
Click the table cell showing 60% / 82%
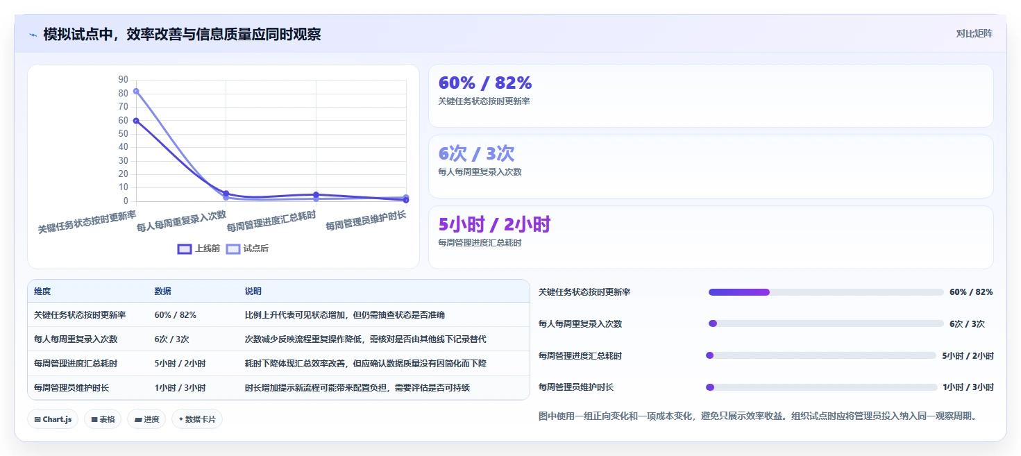click(x=176, y=315)
